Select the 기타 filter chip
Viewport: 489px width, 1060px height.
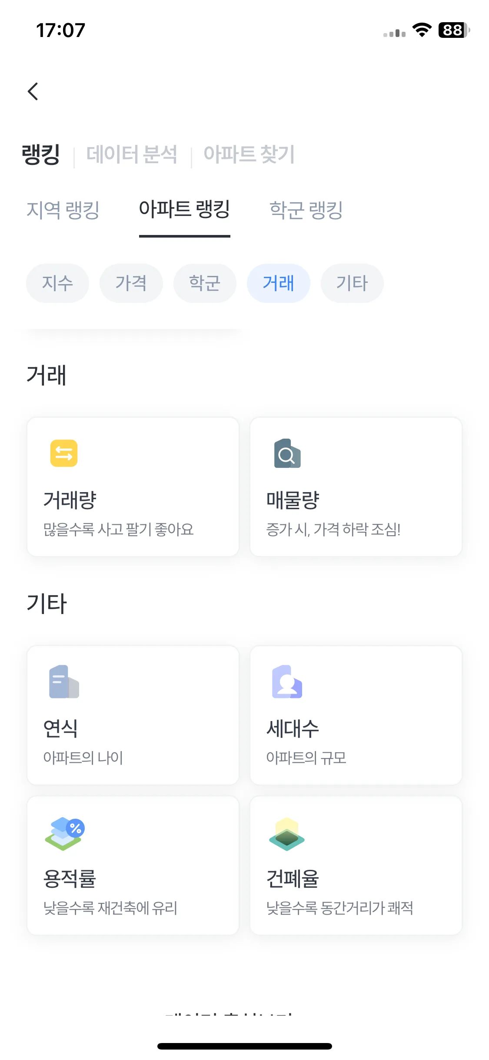[x=352, y=283]
